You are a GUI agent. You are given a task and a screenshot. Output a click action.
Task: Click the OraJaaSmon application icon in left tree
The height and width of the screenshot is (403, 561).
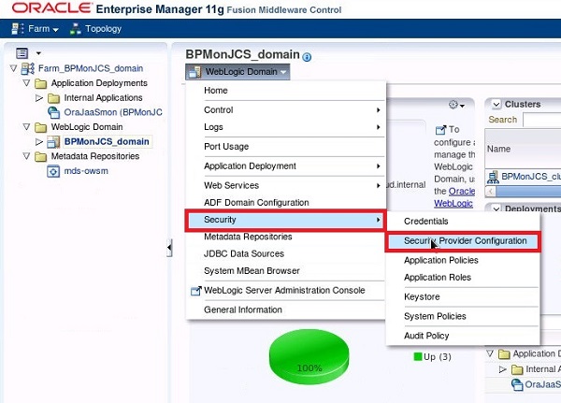pos(53,112)
